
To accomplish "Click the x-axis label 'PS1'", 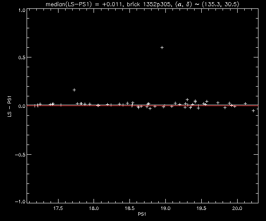I will coord(142,214).
